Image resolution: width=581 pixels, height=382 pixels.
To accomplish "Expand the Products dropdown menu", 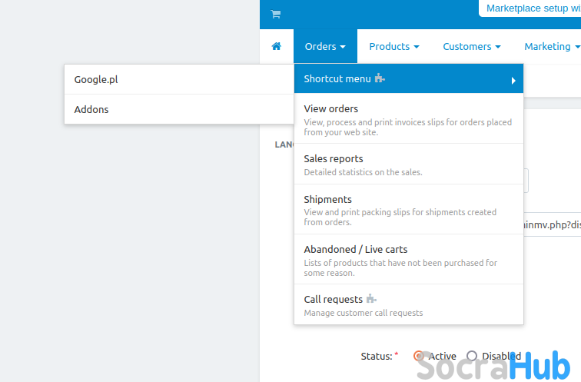I will click(x=393, y=47).
